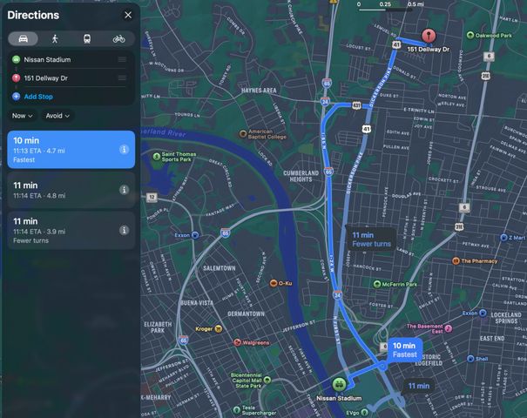Switch to walking directions

pos(55,38)
